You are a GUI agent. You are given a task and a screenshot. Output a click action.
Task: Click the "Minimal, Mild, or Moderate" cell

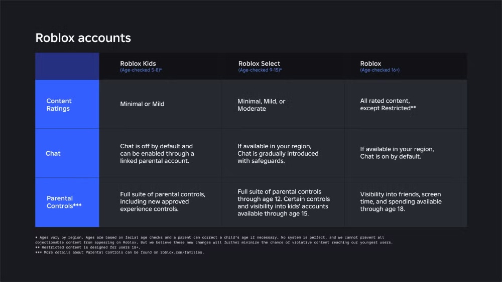coord(261,105)
